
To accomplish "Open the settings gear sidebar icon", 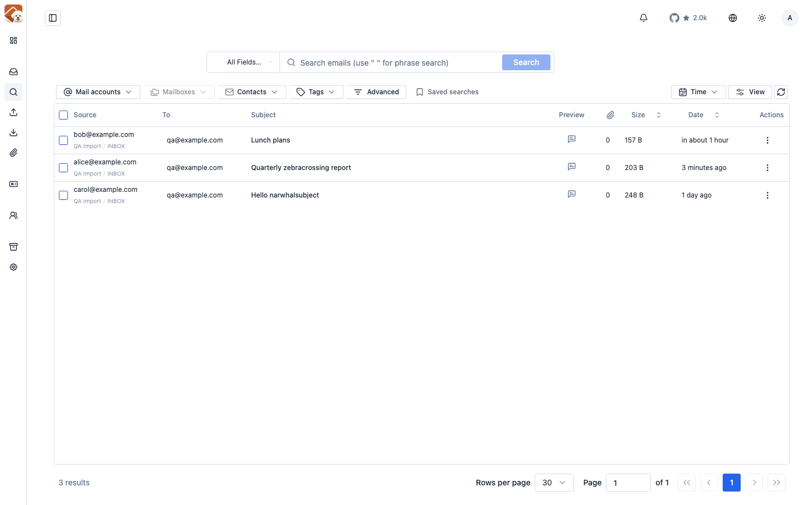I will click(x=13, y=267).
